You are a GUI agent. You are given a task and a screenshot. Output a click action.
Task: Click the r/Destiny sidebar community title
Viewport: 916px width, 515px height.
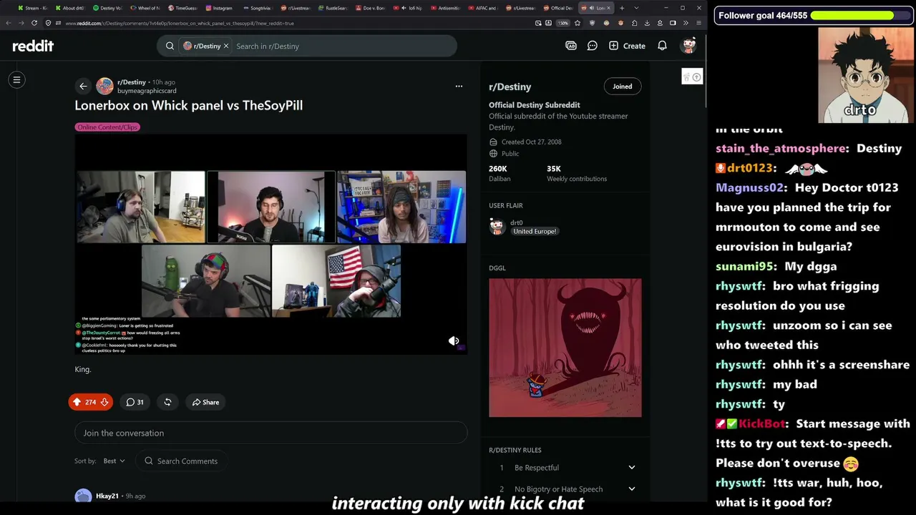510,87
